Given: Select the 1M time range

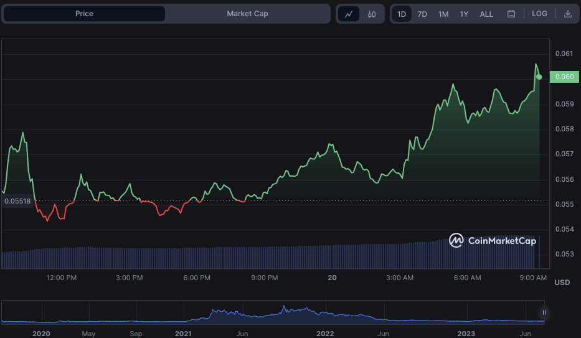Looking at the screenshot, I should point(443,14).
